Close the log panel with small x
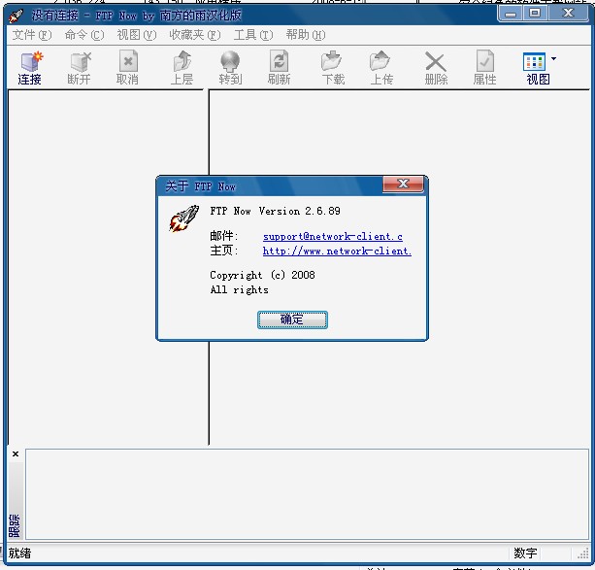595x570 pixels. (x=16, y=454)
